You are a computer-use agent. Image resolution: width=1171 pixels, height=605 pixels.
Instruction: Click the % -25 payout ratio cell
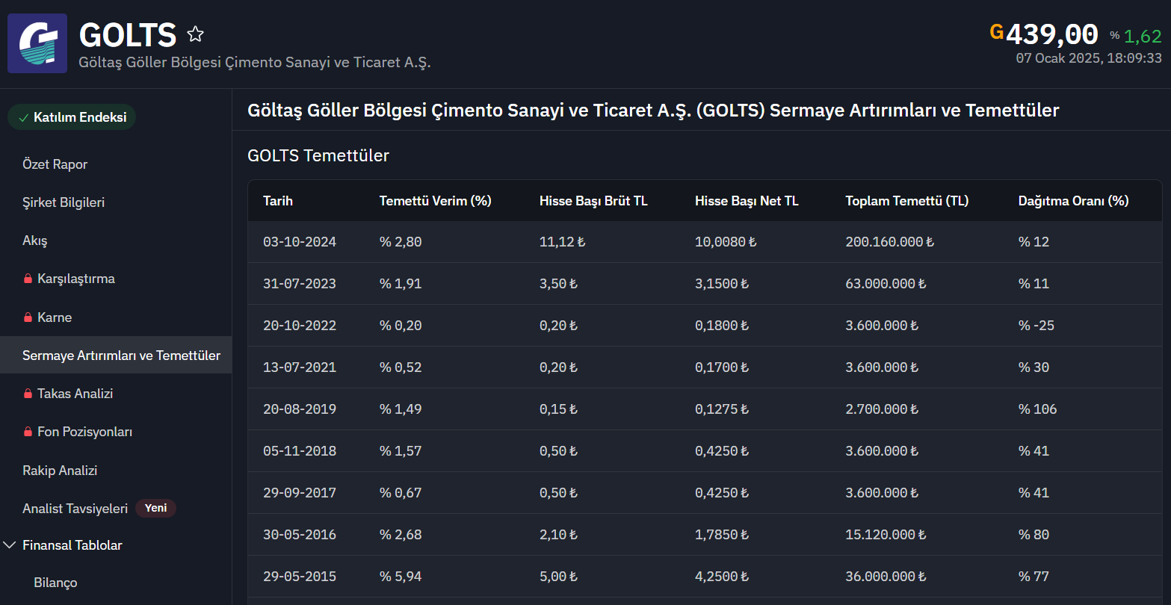pyautogui.click(x=1036, y=326)
